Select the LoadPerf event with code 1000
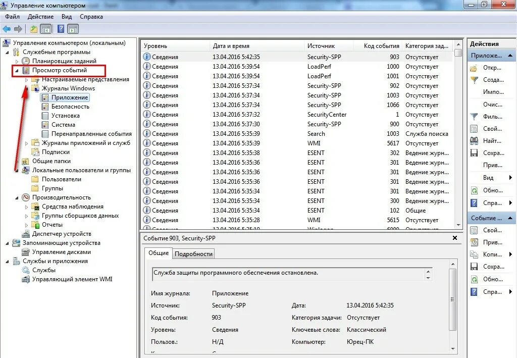 (x=297, y=67)
